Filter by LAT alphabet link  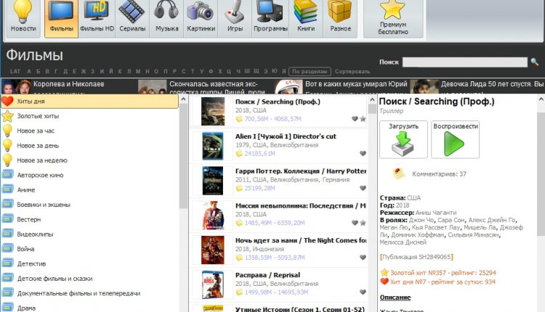tap(15, 72)
